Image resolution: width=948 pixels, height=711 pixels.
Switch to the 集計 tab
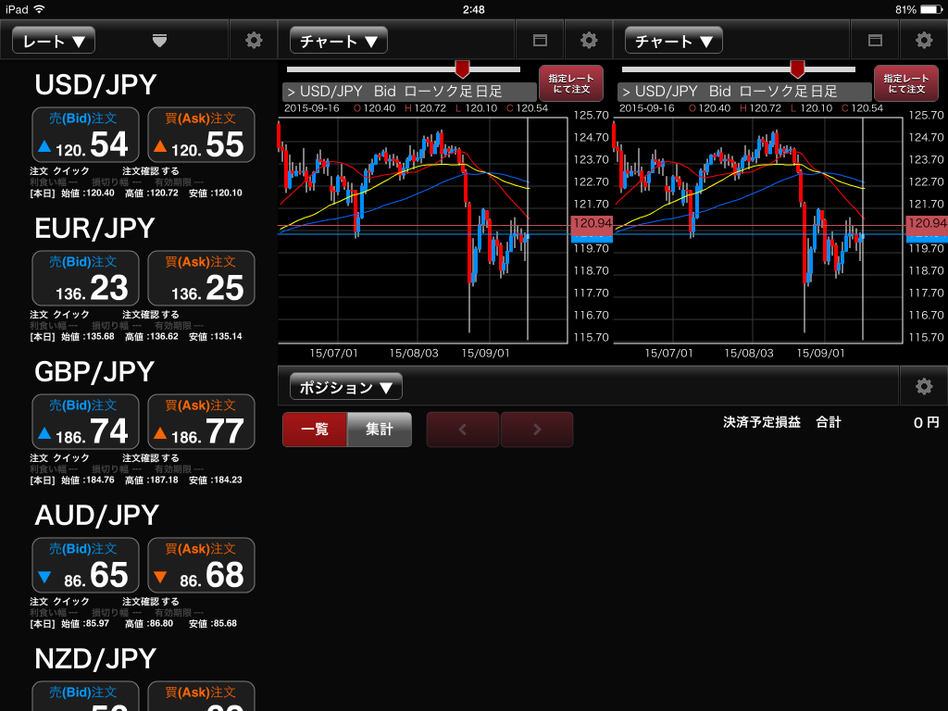point(380,430)
